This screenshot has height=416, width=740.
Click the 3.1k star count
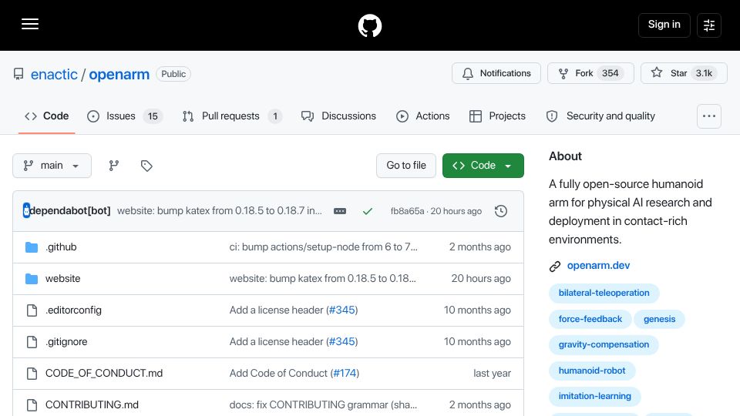(704, 73)
